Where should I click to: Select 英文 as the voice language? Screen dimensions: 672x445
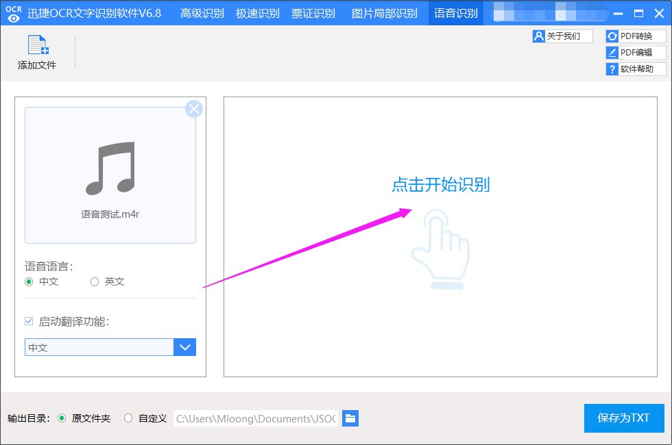click(x=94, y=281)
